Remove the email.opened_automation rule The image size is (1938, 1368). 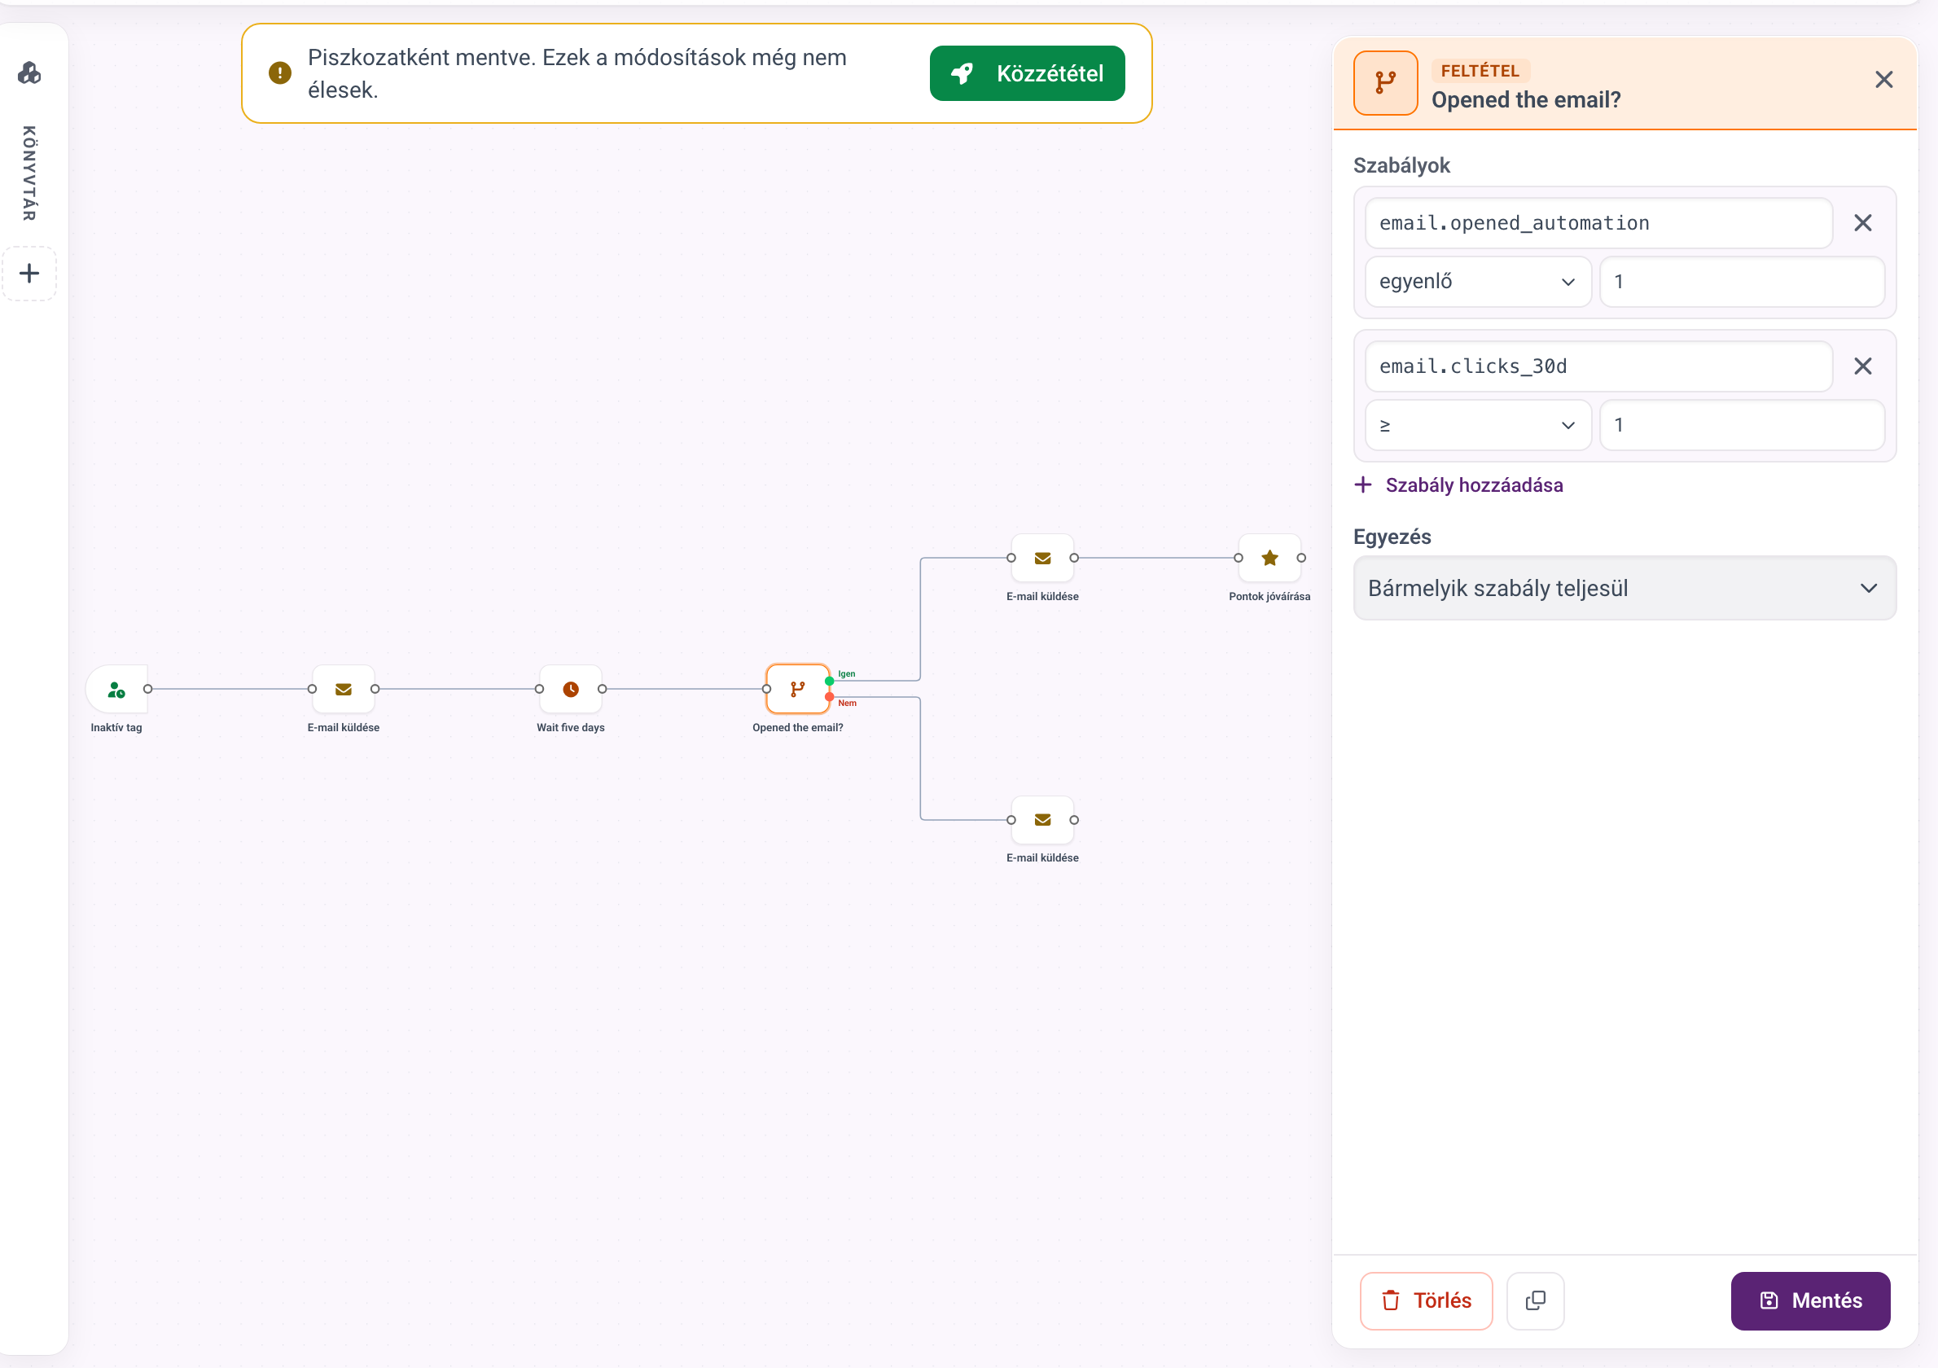point(1863,223)
